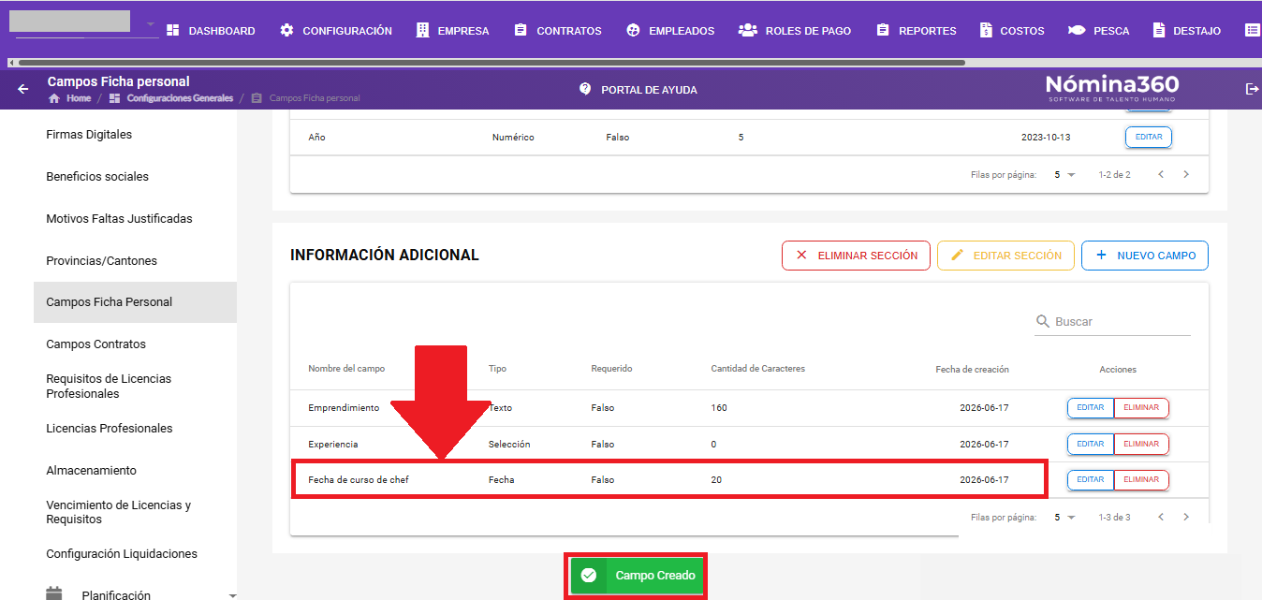Click Nuevo Campo button
The height and width of the screenshot is (600, 1262).
[1145, 256]
